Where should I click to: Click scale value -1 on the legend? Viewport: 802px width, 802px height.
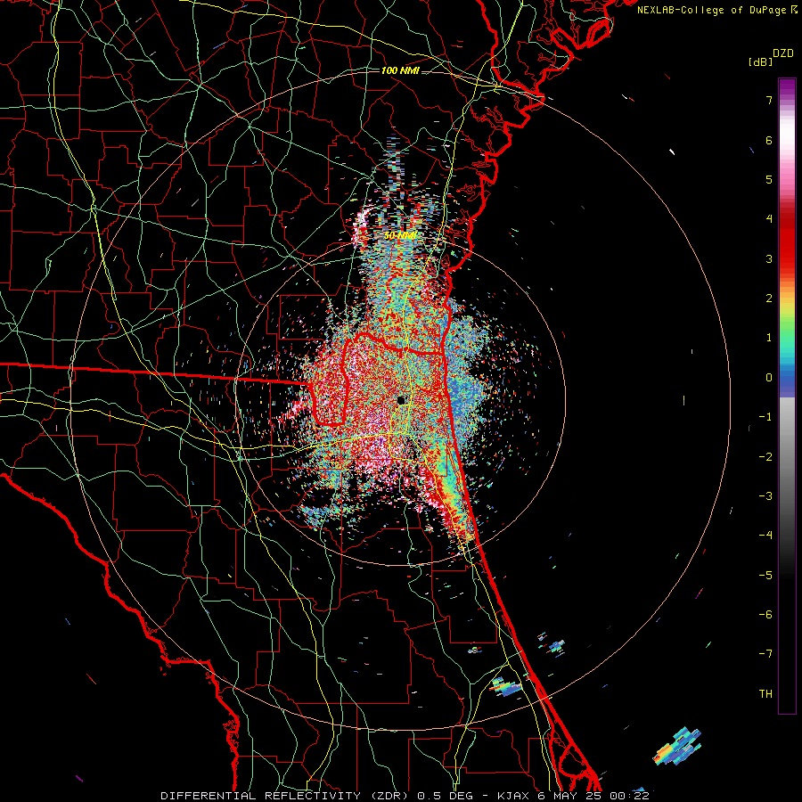coord(765,417)
